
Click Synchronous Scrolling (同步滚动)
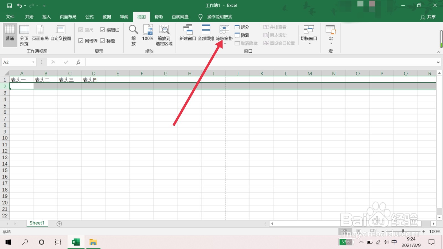click(x=275, y=35)
